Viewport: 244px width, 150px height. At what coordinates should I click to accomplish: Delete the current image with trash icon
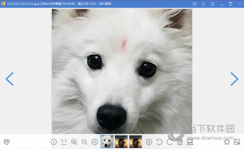point(180,142)
